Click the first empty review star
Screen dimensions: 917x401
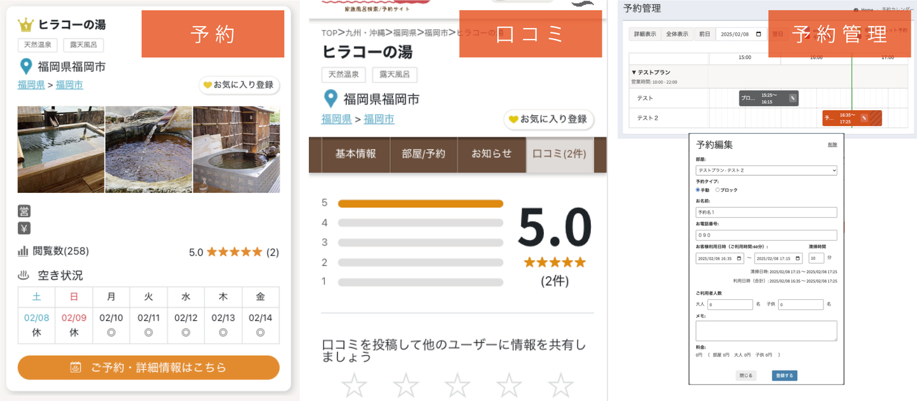coord(354,385)
